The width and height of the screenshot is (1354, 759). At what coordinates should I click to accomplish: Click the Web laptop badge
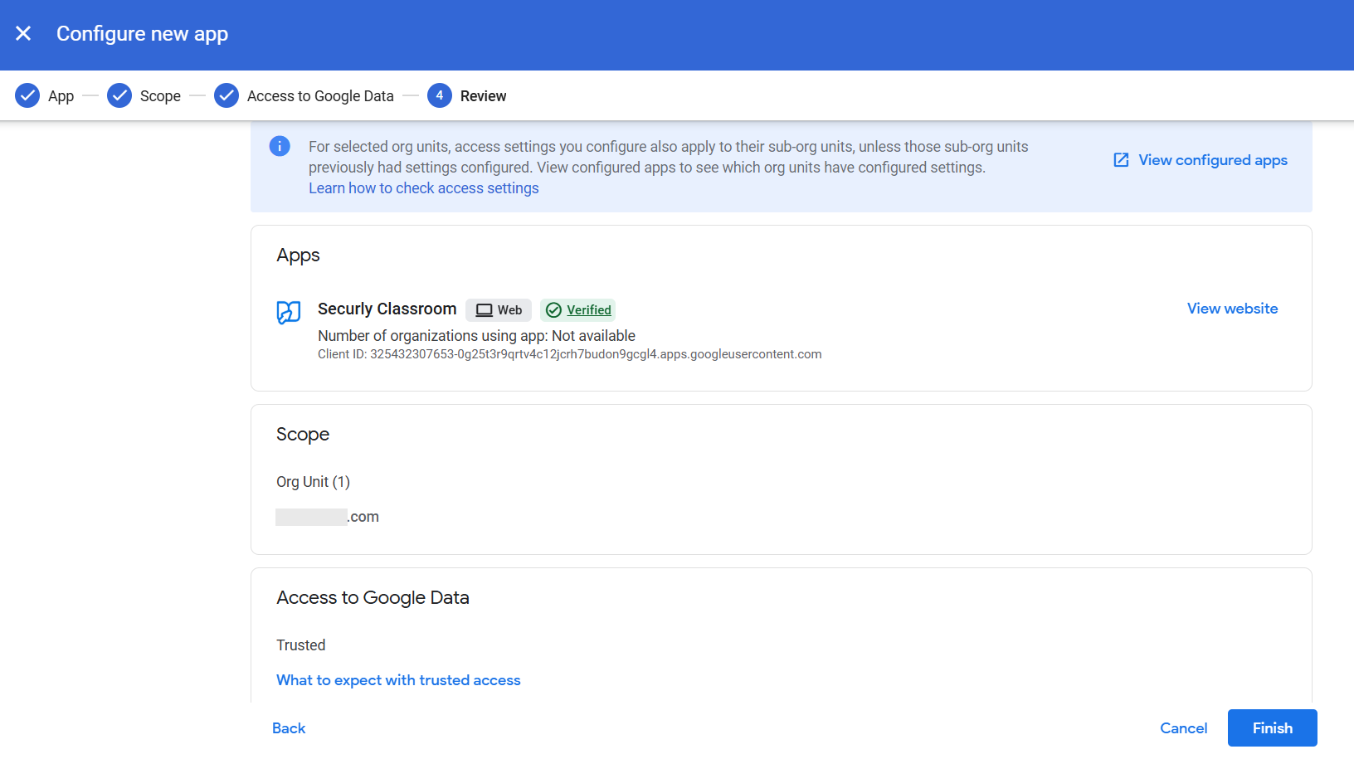pyautogui.click(x=499, y=310)
